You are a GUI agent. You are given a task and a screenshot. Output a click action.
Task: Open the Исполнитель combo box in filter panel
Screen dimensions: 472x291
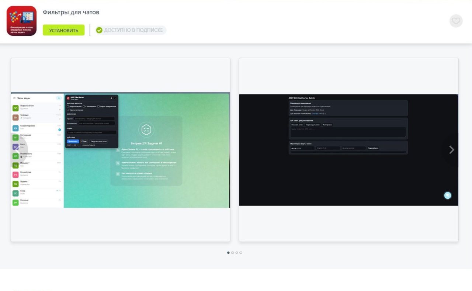[x=96, y=123]
